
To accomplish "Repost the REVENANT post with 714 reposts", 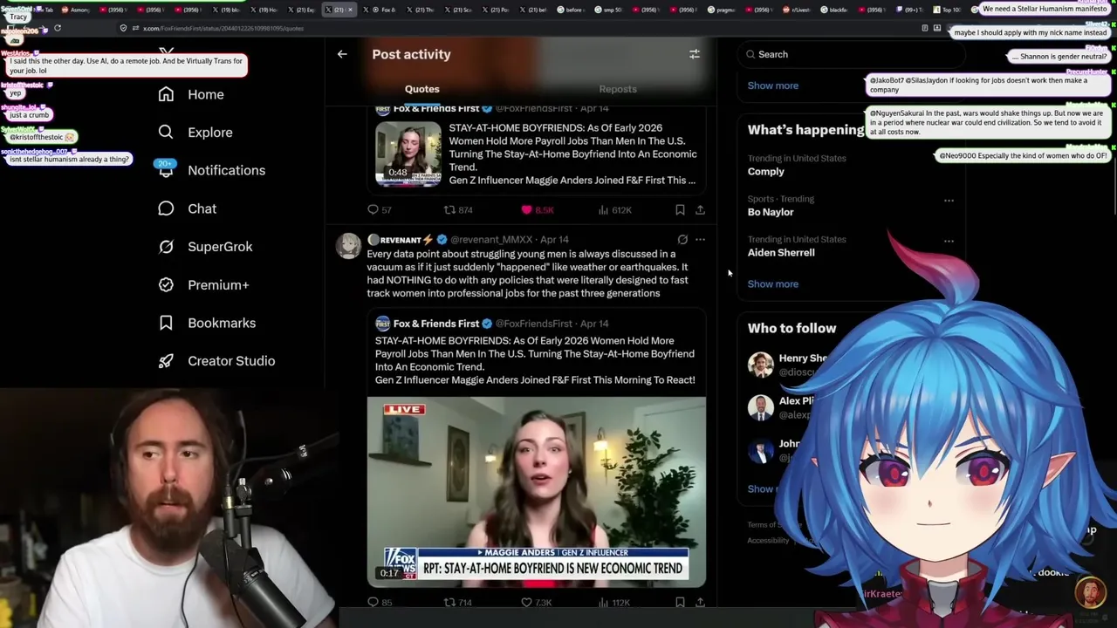I will 458,603.
